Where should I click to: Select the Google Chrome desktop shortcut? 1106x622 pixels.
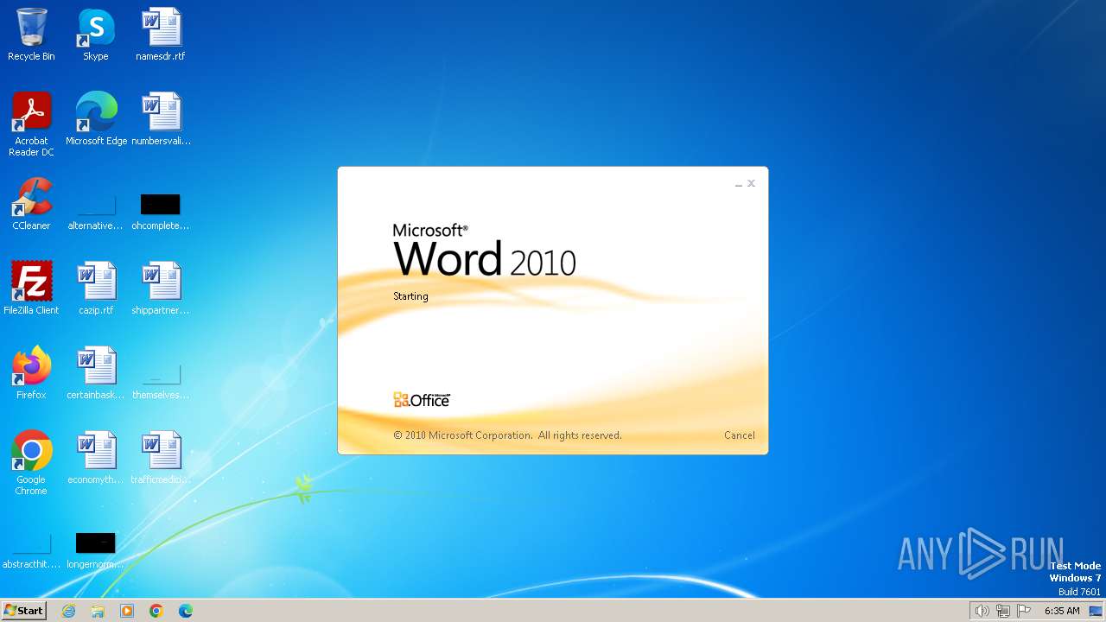pyautogui.click(x=31, y=463)
